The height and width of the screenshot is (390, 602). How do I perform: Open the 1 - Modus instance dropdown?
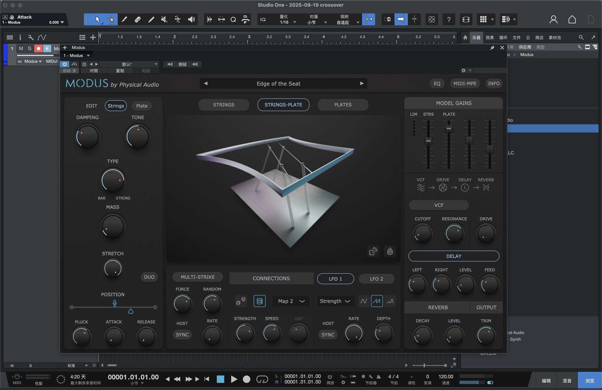tap(77, 55)
